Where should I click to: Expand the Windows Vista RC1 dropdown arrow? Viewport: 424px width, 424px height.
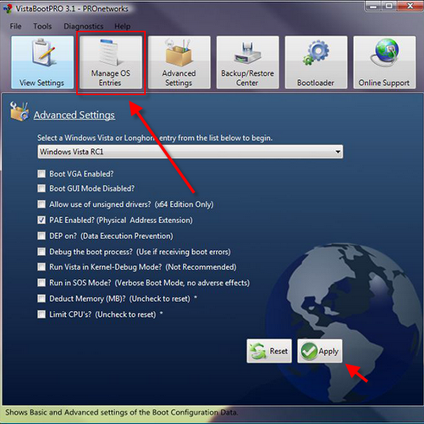point(338,152)
